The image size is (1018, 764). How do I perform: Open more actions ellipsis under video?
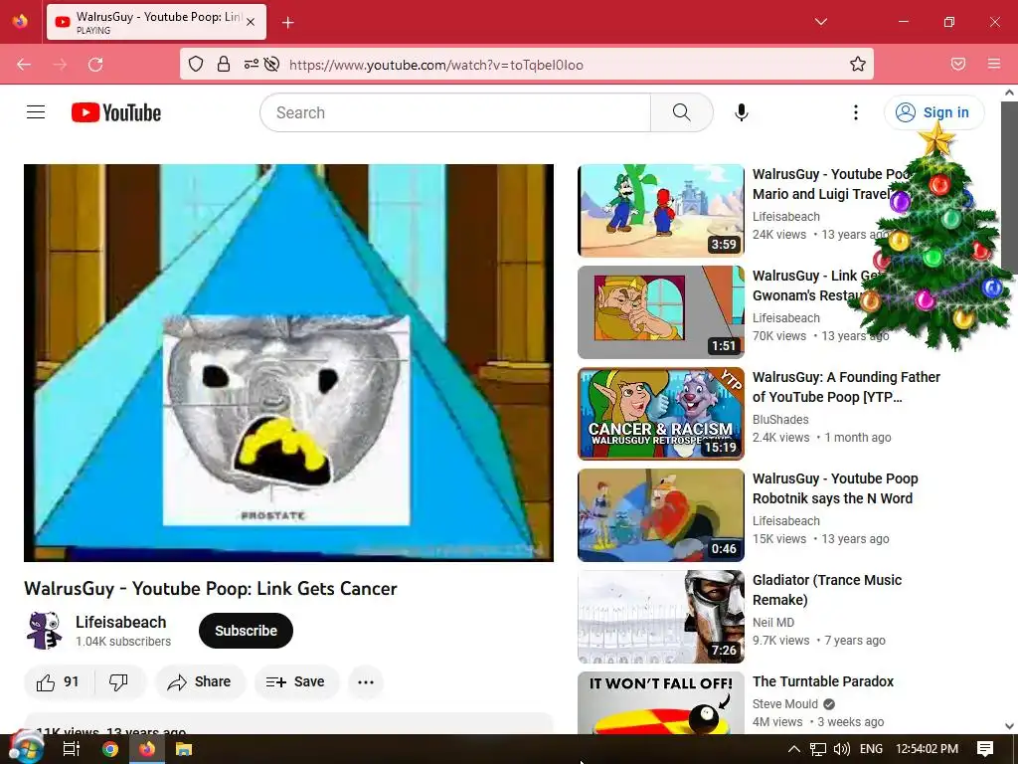(x=366, y=681)
